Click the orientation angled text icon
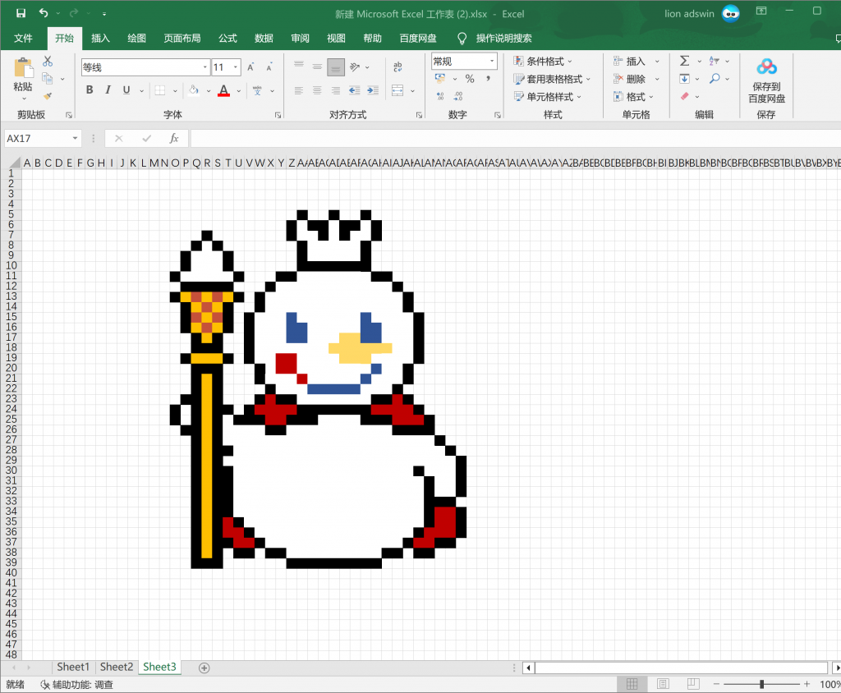 [x=355, y=67]
